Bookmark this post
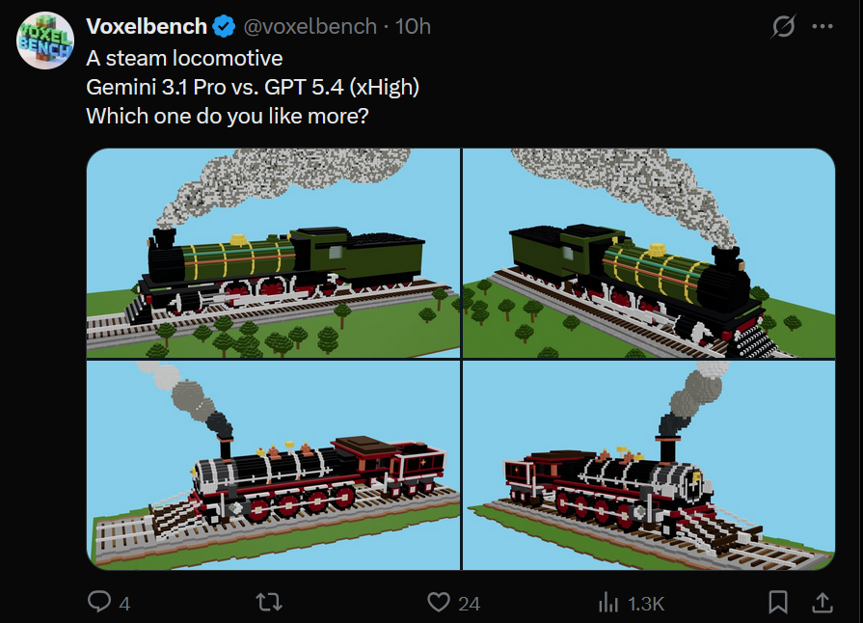 click(x=778, y=602)
